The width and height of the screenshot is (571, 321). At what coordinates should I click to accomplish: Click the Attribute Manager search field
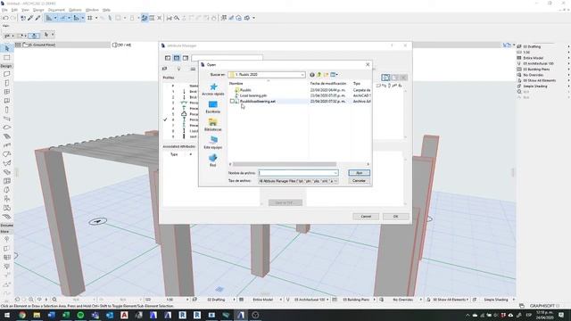228,58
